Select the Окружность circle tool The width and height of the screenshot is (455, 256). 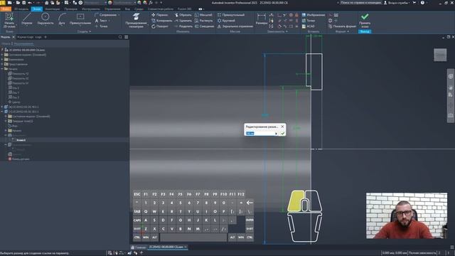pyautogui.click(x=45, y=19)
